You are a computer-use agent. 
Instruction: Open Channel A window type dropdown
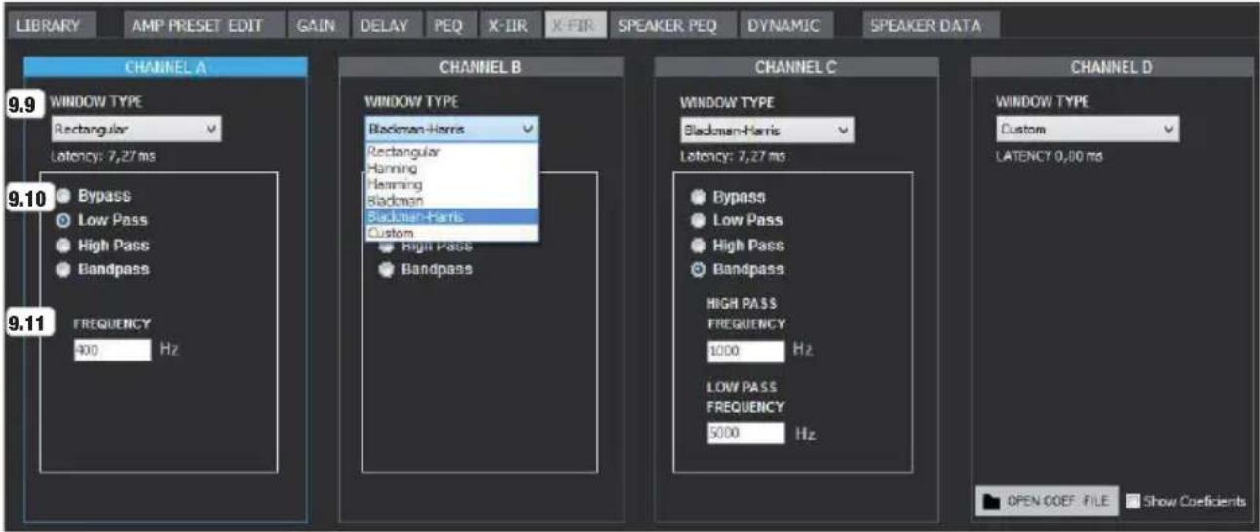[x=135, y=129]
